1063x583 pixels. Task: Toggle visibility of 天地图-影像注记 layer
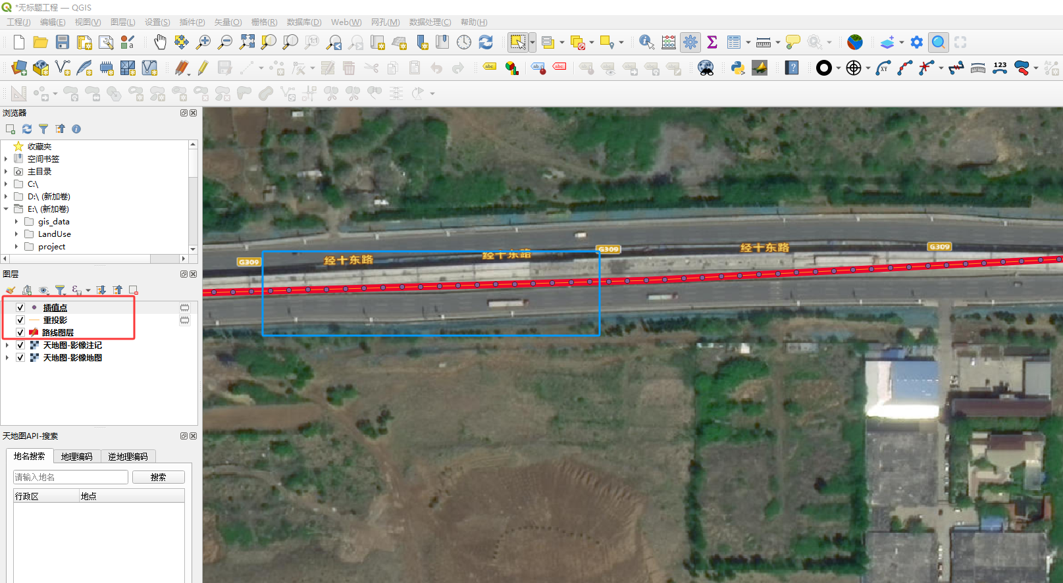(20, 345)
